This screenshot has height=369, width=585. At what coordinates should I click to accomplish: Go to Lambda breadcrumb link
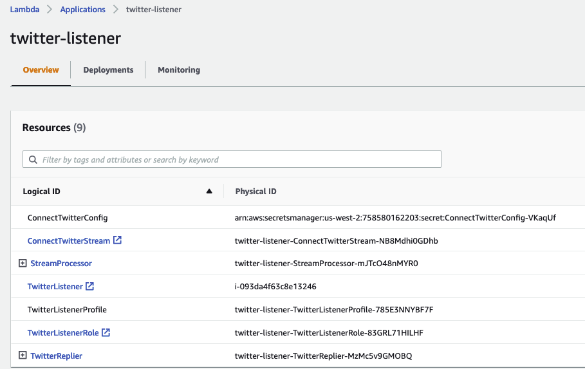24,10
